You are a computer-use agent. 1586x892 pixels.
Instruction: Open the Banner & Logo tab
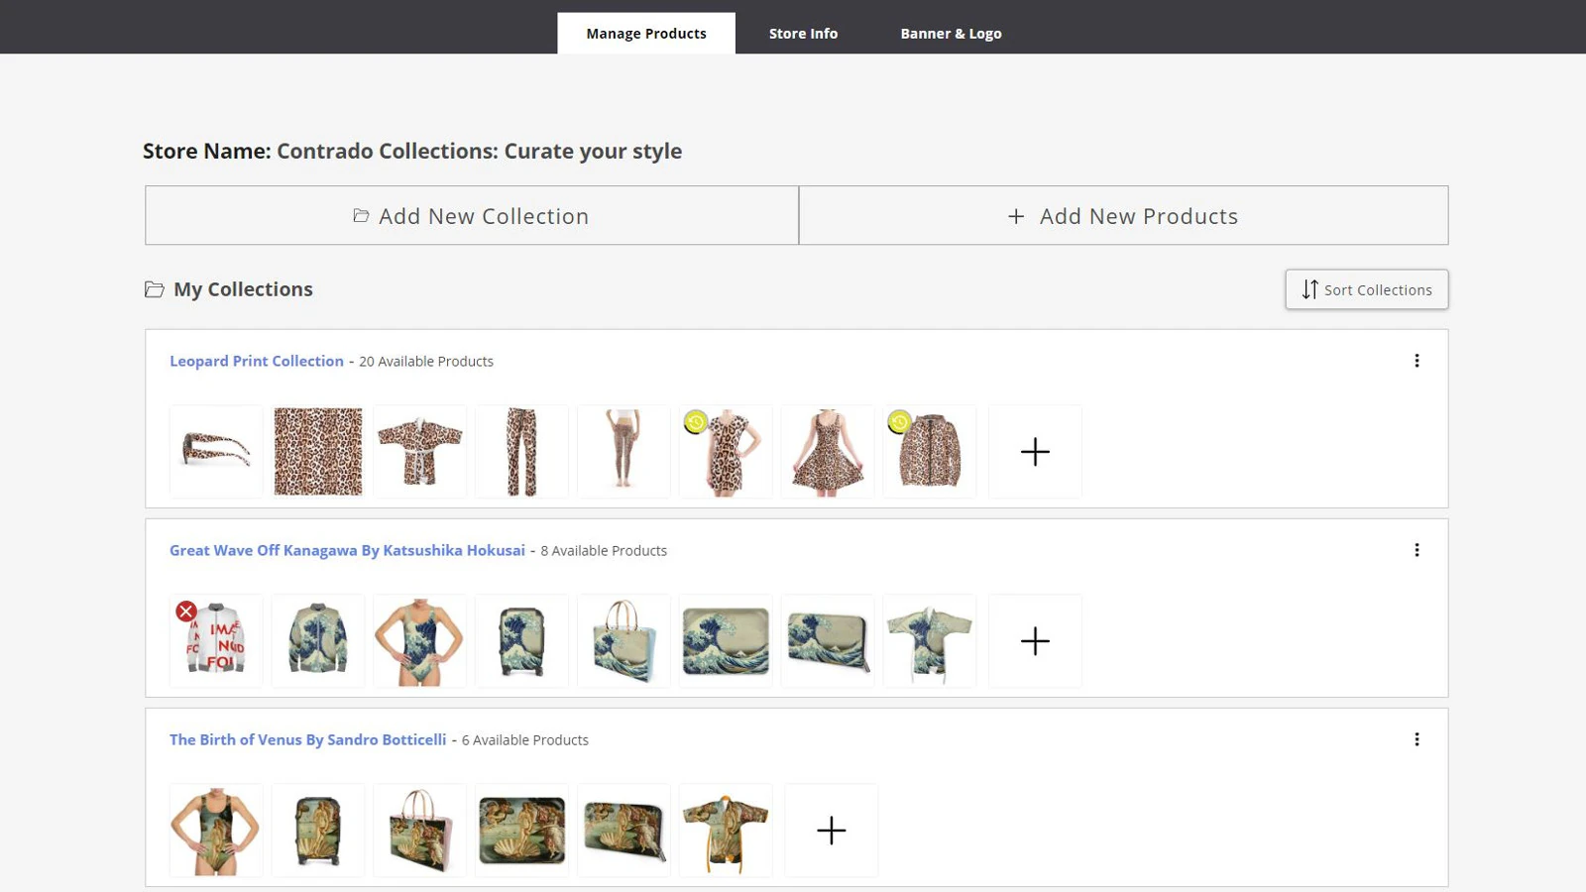tap(951, 33)
